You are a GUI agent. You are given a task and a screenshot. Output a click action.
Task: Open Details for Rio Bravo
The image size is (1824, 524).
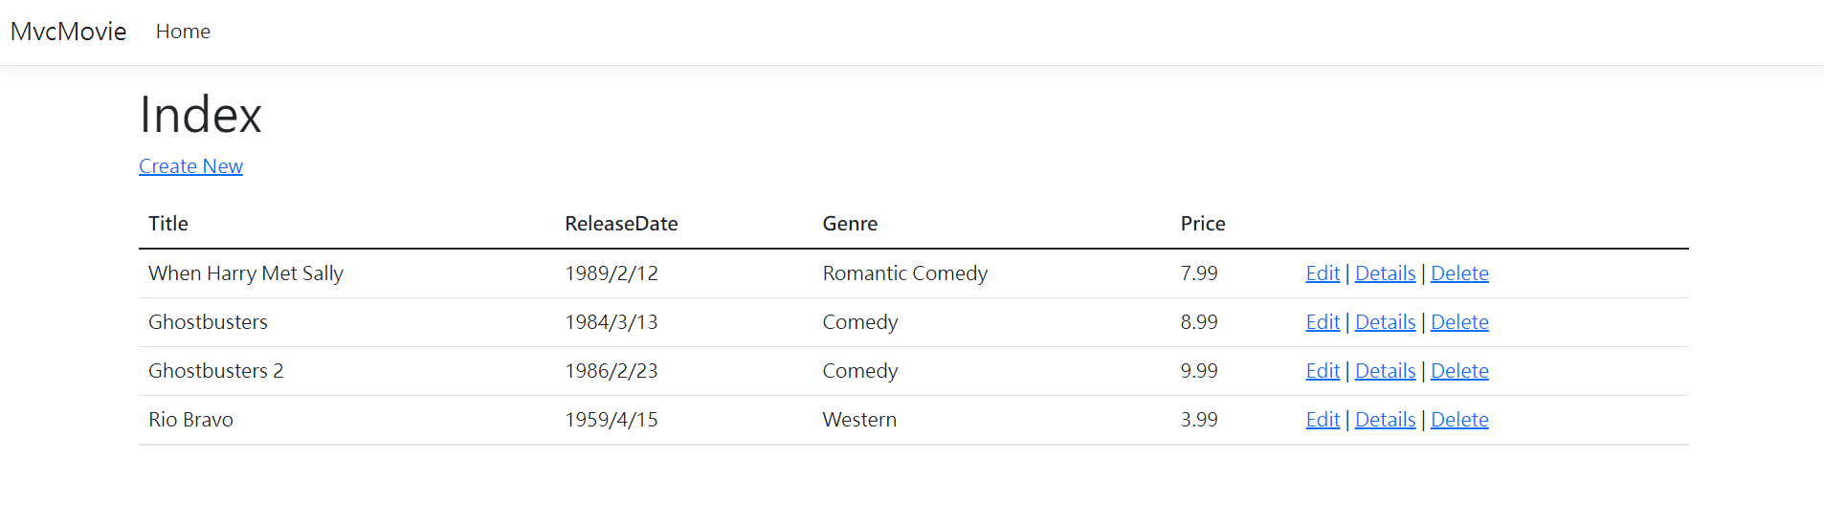[x=1385, y=420]
